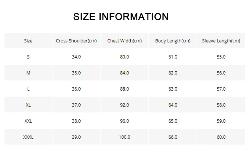Select the 84.0 chest width cell

tap(124, 73)
